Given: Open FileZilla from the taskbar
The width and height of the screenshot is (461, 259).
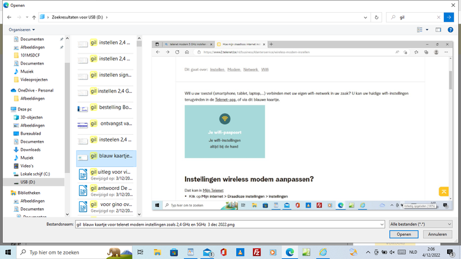Looking at the screenshot, I should (256, 252).
